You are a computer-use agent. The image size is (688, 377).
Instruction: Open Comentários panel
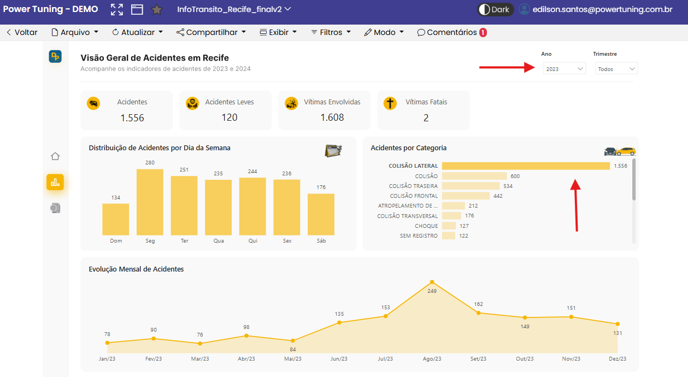(451, 32)
